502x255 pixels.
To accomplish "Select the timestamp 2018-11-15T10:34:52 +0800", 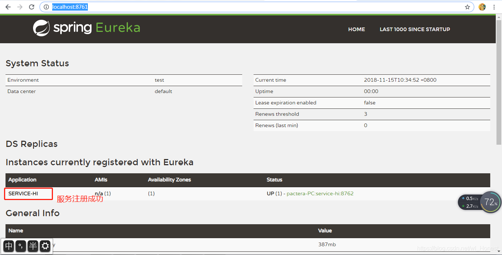I will [400, 80].
